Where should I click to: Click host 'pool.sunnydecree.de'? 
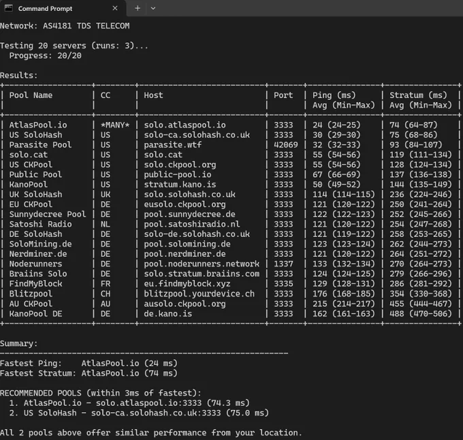coord(189,215)
